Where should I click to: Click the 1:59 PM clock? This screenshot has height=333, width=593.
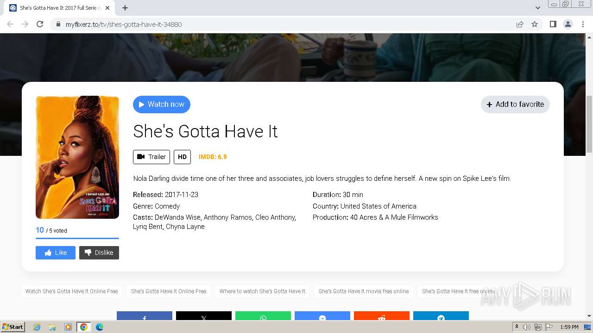569,327
